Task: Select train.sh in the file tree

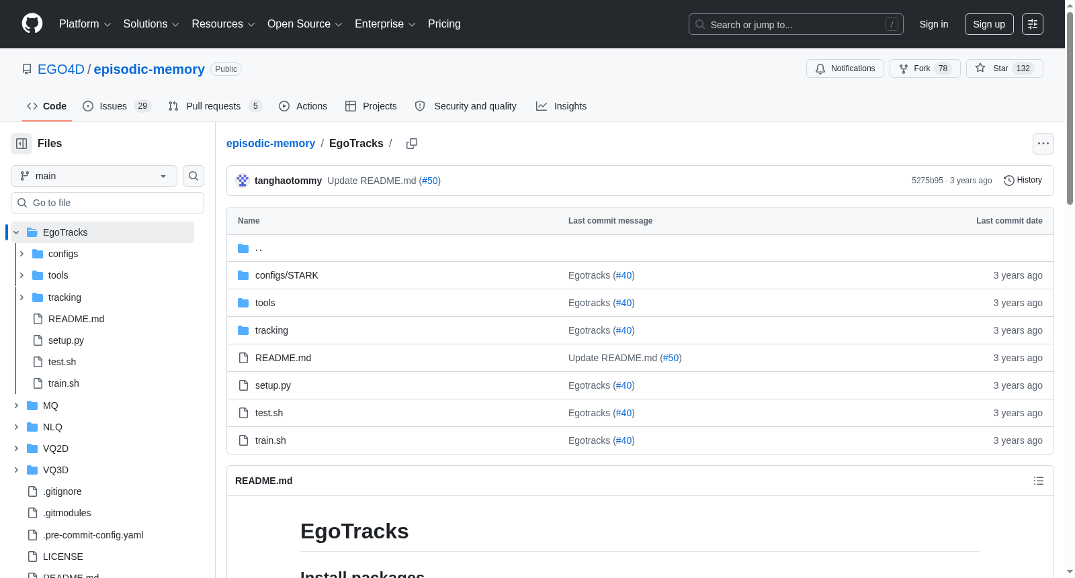Action: [63, 383]
